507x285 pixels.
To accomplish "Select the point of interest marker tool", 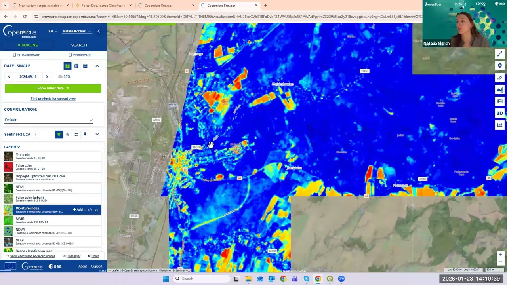I will [x=500, y=66].
